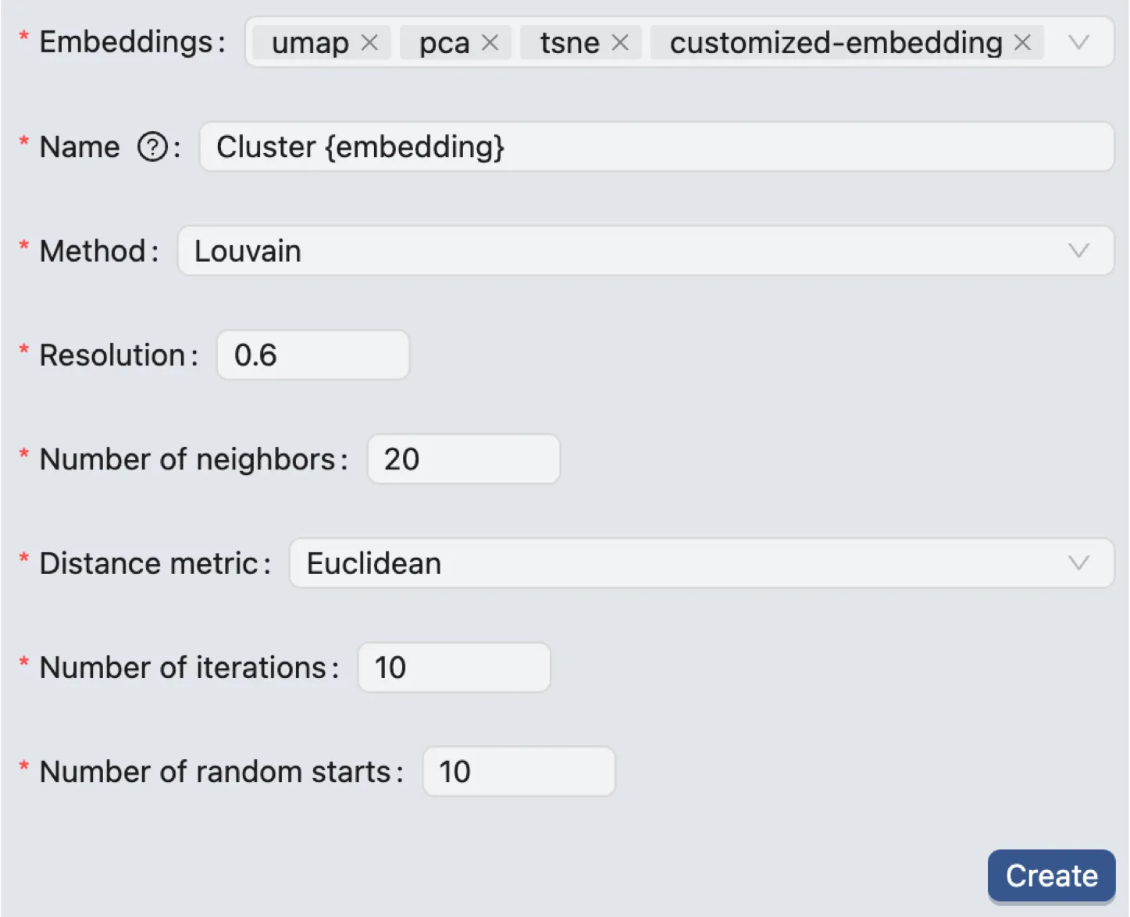Click the Number of random starts field
1130x917 pixels.
pos(519,772)
